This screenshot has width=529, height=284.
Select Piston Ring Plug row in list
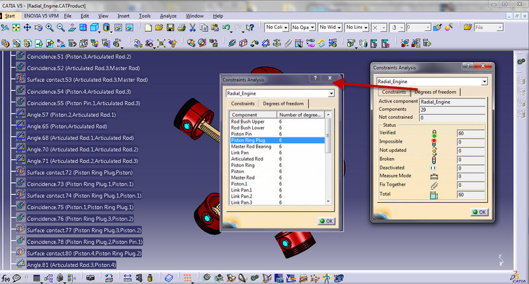click(x=277, y=140)
